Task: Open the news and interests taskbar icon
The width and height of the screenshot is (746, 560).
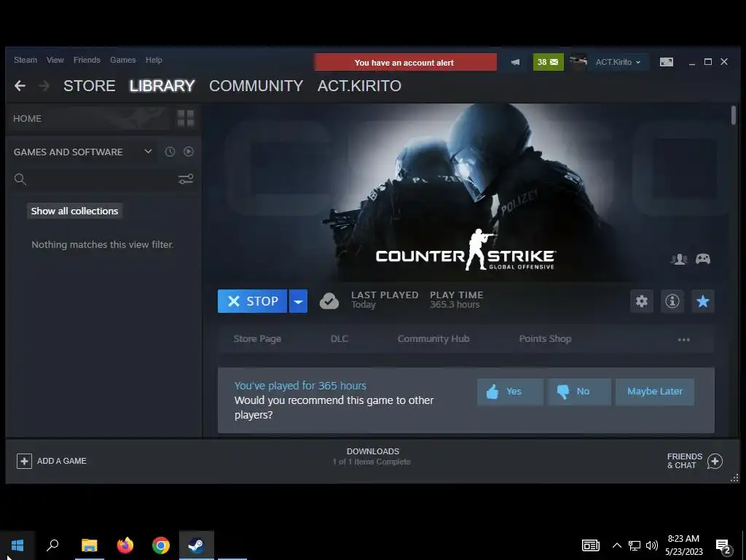Action: pos(590,545)
